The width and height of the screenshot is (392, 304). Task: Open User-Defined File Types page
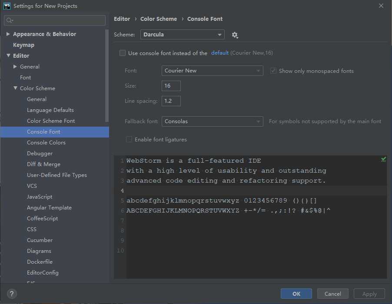[x=57, y=175]
